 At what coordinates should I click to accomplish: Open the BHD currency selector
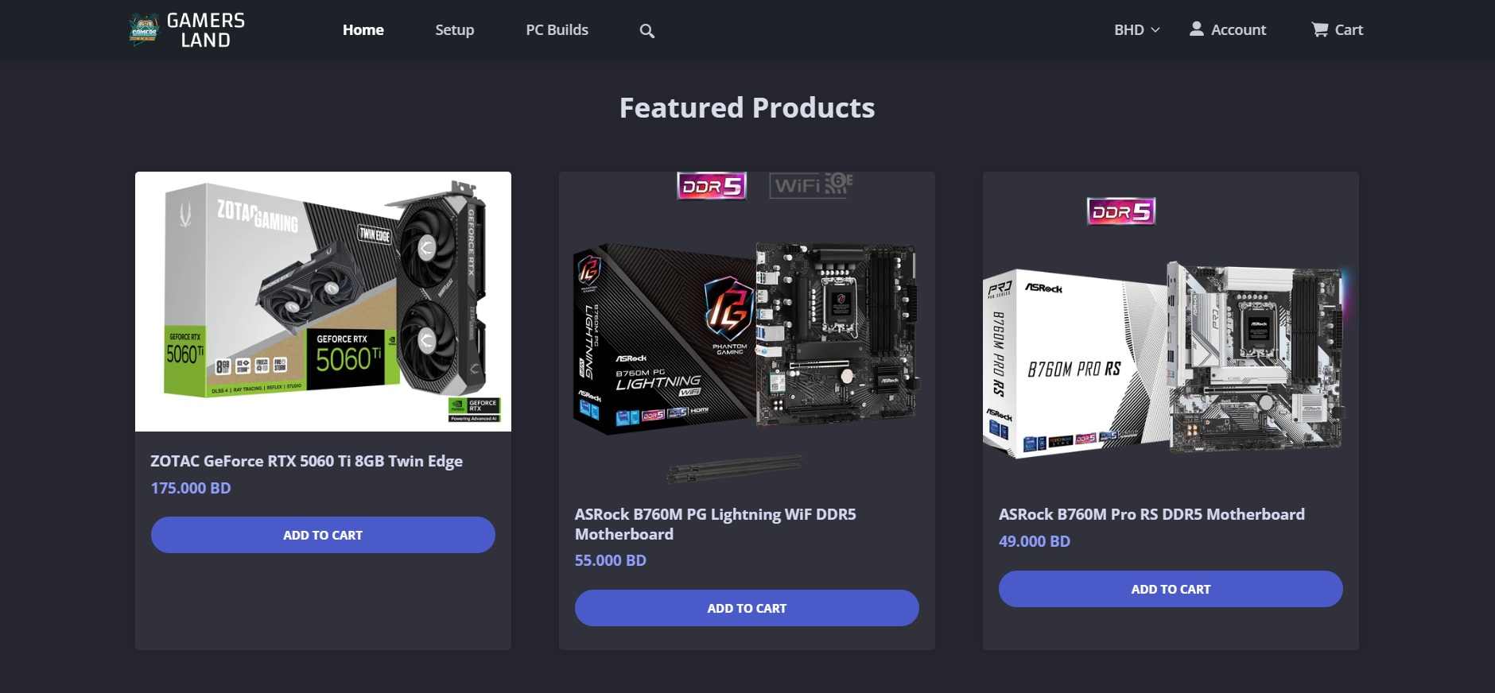(x=1137, y=29)
